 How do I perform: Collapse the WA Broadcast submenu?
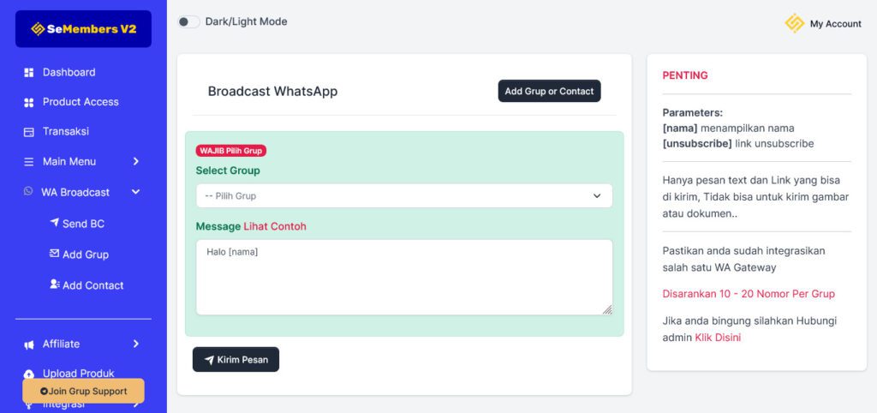click(x=135, y=192)
